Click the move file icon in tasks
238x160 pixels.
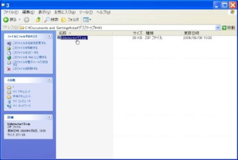[x=9, y=48]
